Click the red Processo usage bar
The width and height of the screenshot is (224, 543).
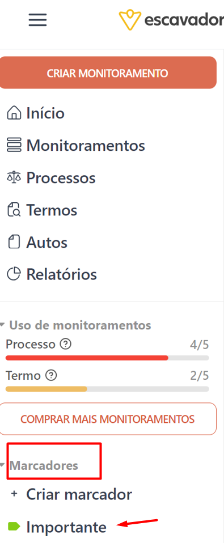[87, 358]
